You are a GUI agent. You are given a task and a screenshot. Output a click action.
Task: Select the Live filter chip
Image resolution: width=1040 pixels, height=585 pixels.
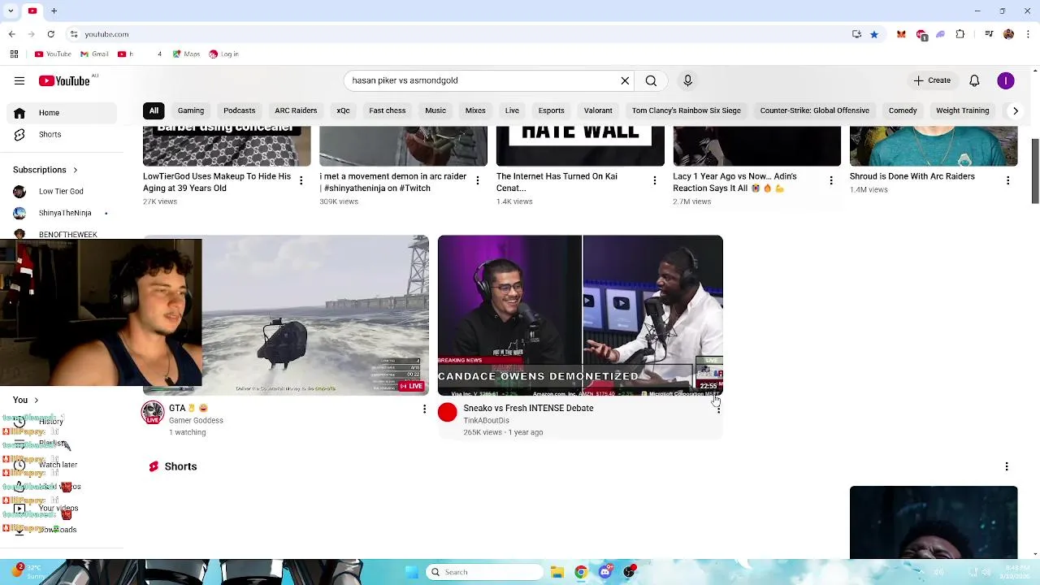click(x=512, y=110)
